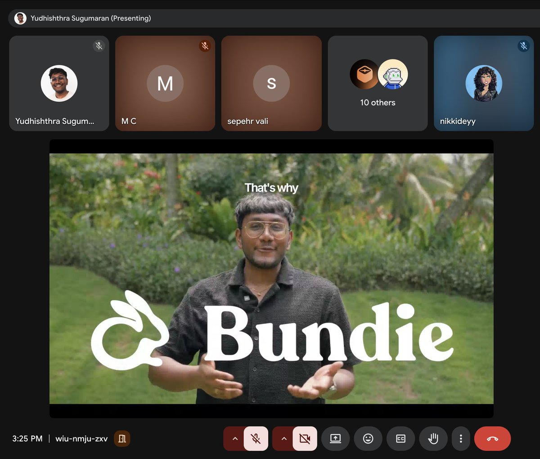Leave the call with red hang-up button

(492, 438)
